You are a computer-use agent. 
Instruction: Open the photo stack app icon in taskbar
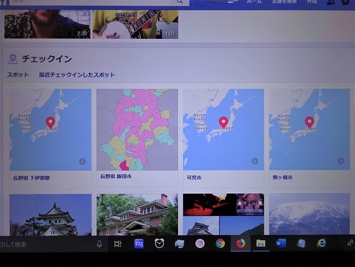coord(179,244)
